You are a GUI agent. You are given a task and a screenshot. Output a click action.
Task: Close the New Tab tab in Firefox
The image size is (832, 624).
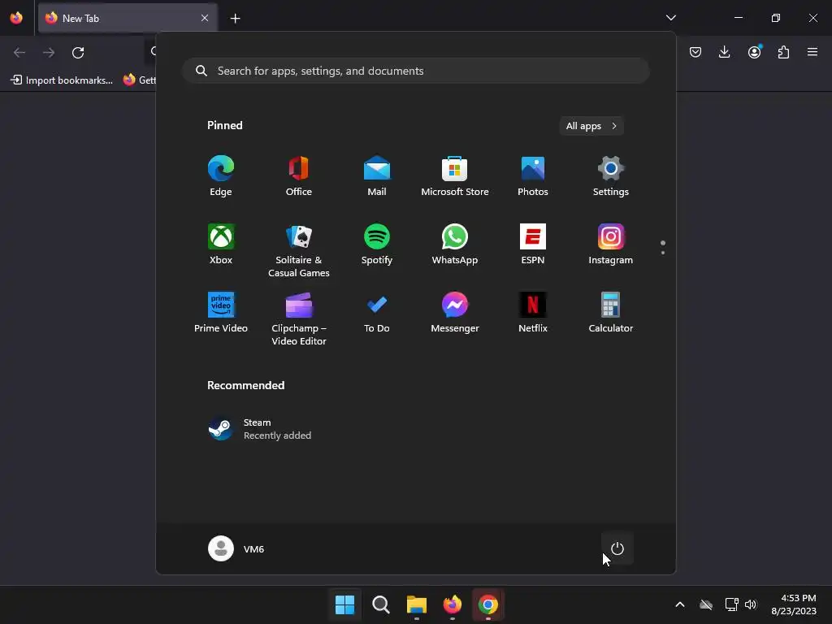205,18
